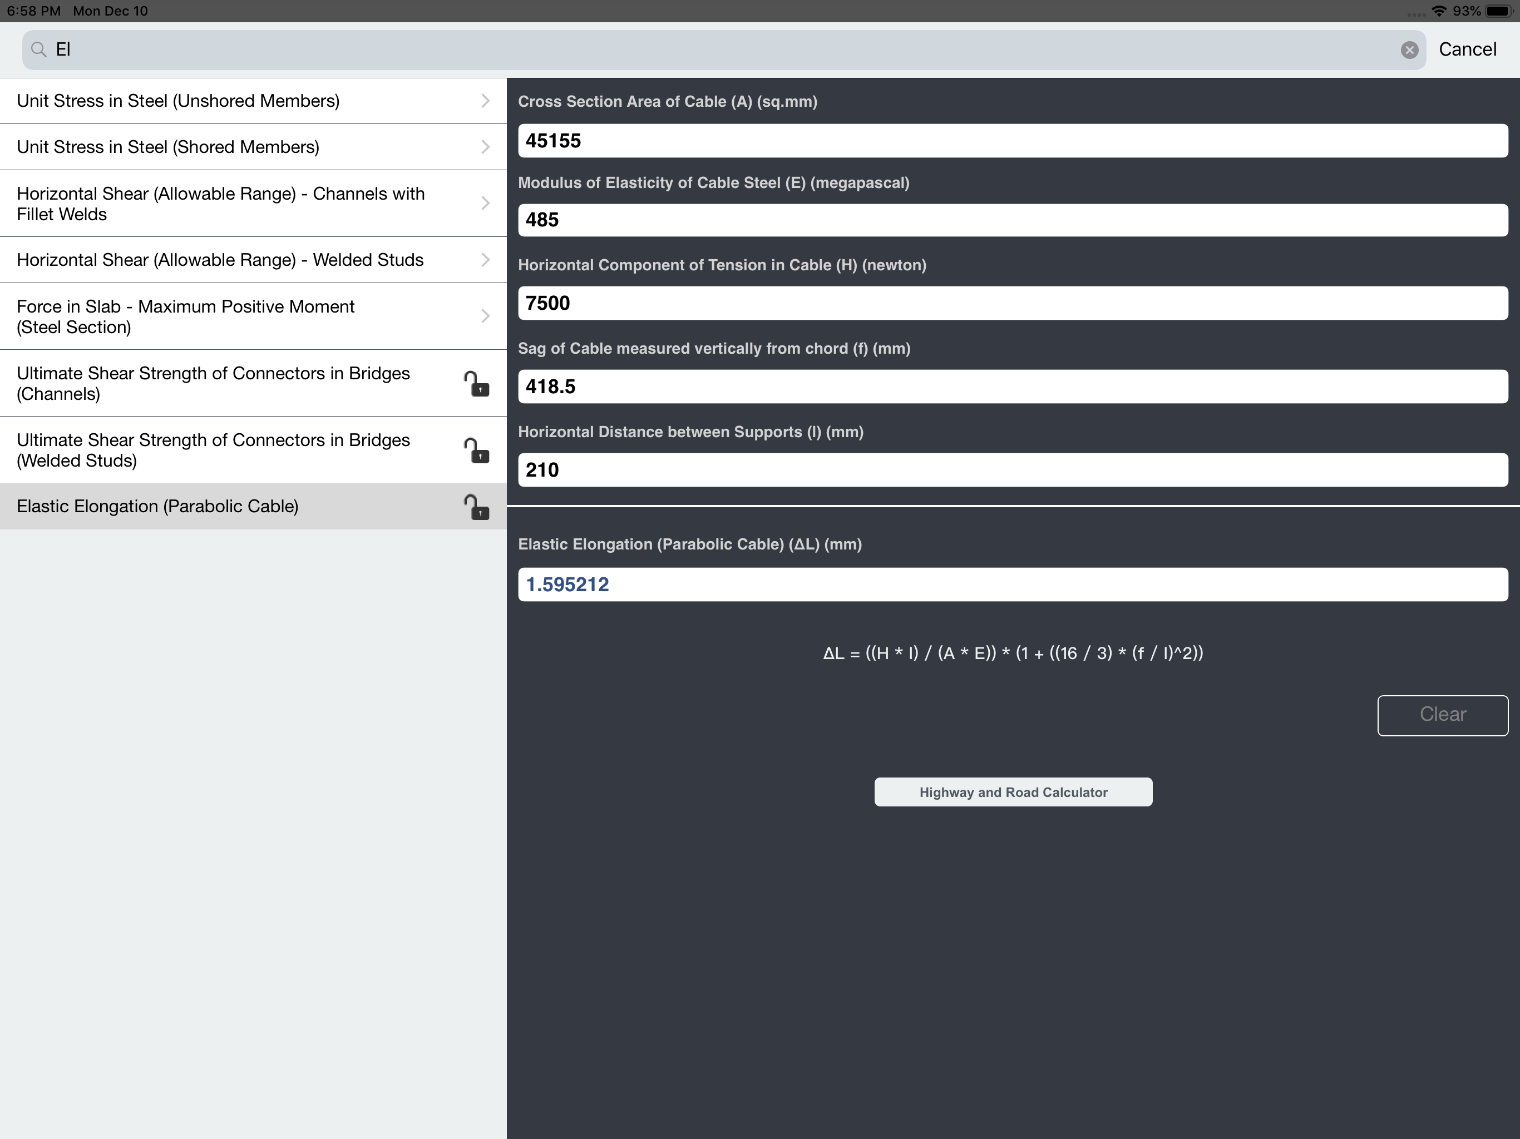Tap lock icon on Connectors in Bridges (Channels)
Image resolution: width=1520 pixels, height=1139 pixels.
click(476, 384)
